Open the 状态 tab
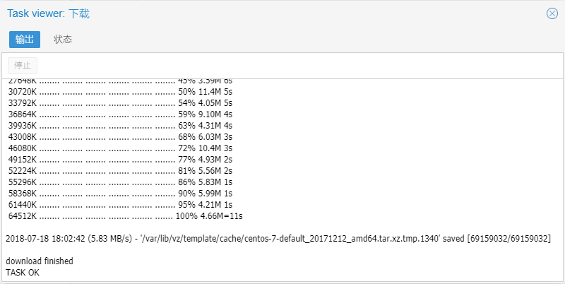 coord(63,40)
